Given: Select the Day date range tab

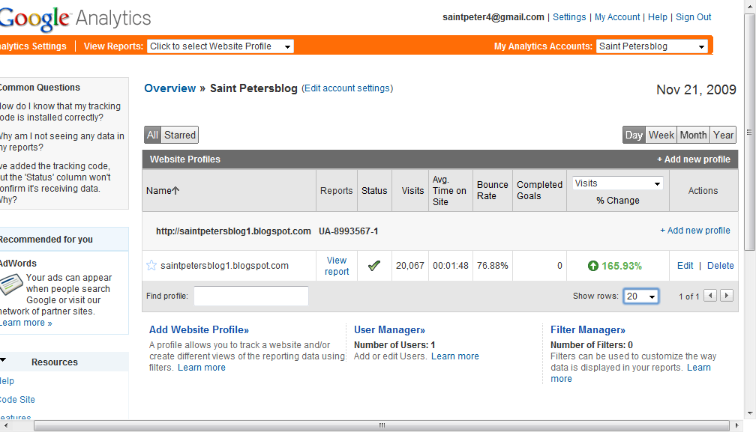Looking at the screenshot, I should tap(634, 135).
